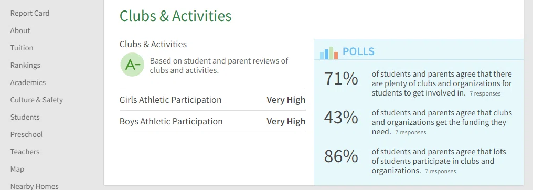The image size is (533, 190).
Task: Open Report Card in sidebar
Action: pyautogui.click(x=30, y=13)
